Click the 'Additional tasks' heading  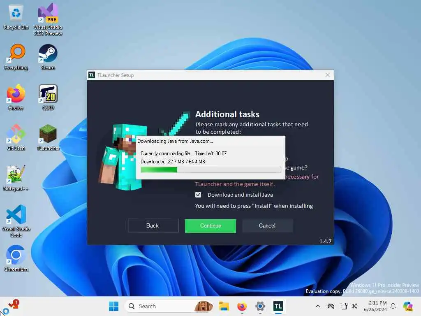point(227,114)
